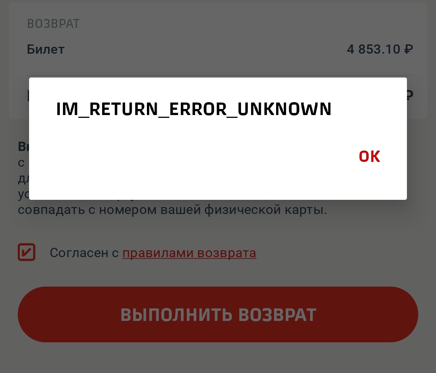Click text 'совпадать с номером вашей физической карты'

point(172,210)
